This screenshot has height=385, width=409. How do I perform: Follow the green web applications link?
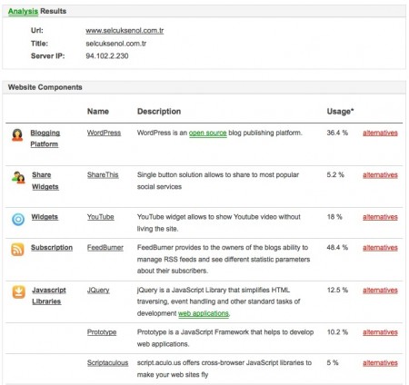point(204,313)
